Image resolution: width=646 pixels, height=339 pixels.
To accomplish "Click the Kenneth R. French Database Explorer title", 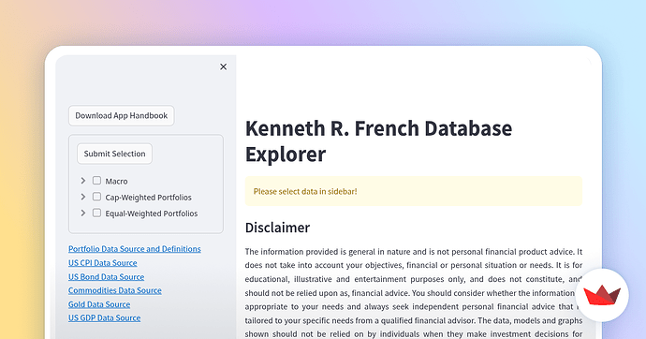I will point(378,140).
